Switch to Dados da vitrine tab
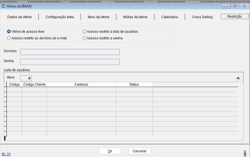The image size is (250, 157). click(x=19, y=17)
